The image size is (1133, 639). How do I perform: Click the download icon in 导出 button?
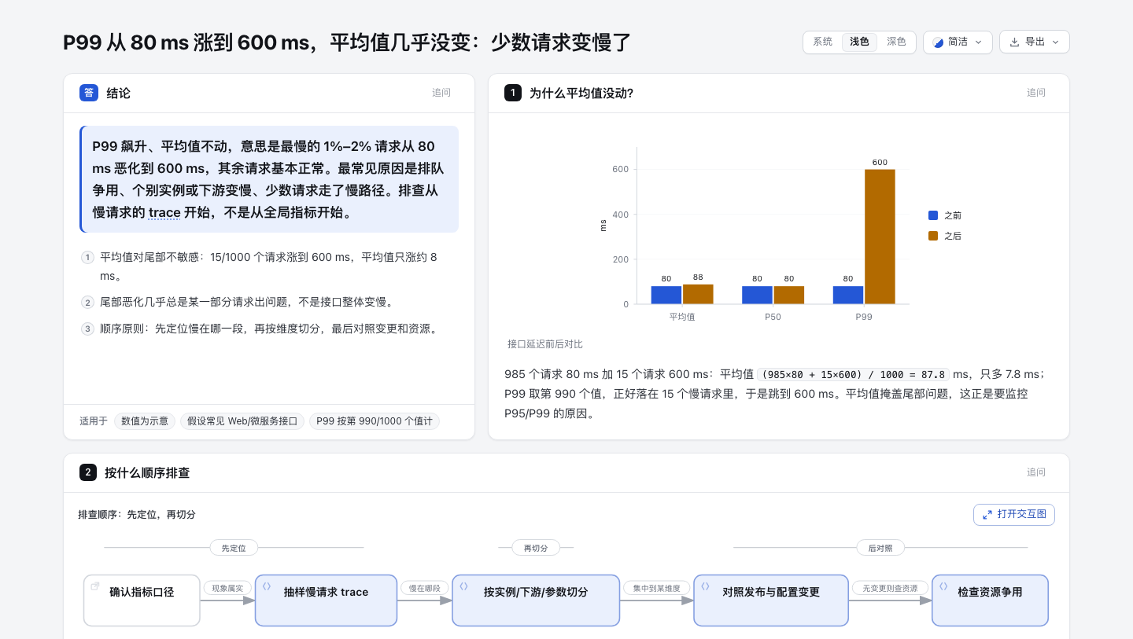point(1014,42)
